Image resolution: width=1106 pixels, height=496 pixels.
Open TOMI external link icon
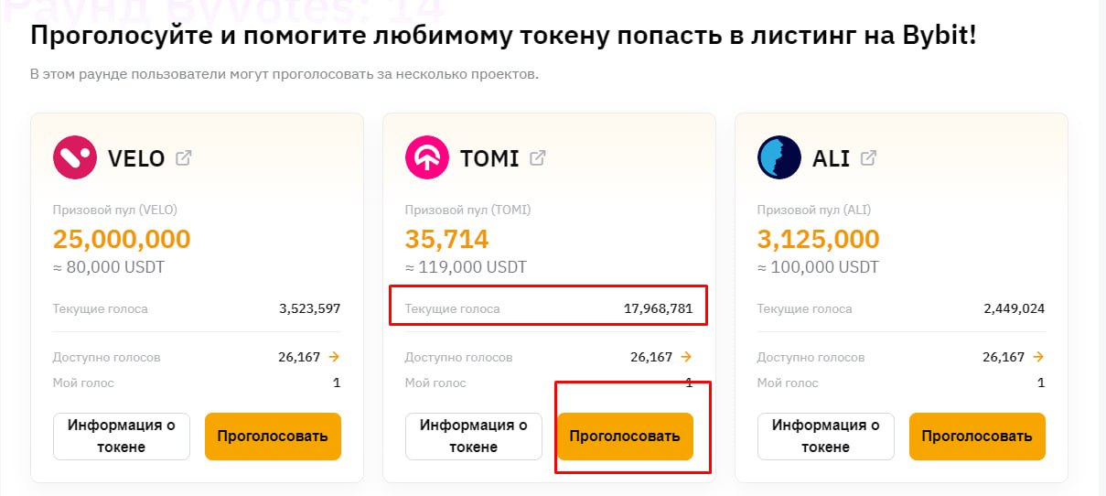click(x=538, y=157)
